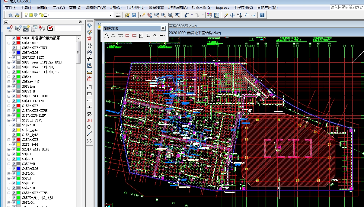
Task: Open the layer selection dropdown arrow
Action: click(110, 15)
